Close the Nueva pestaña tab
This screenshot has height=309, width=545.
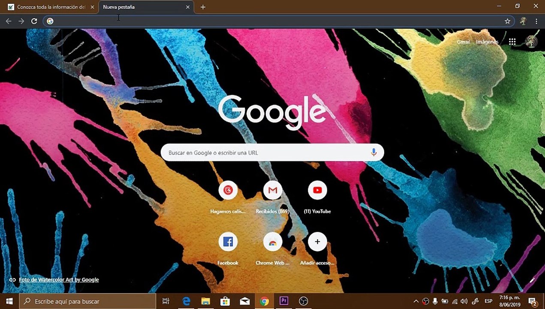pos(188,7)
